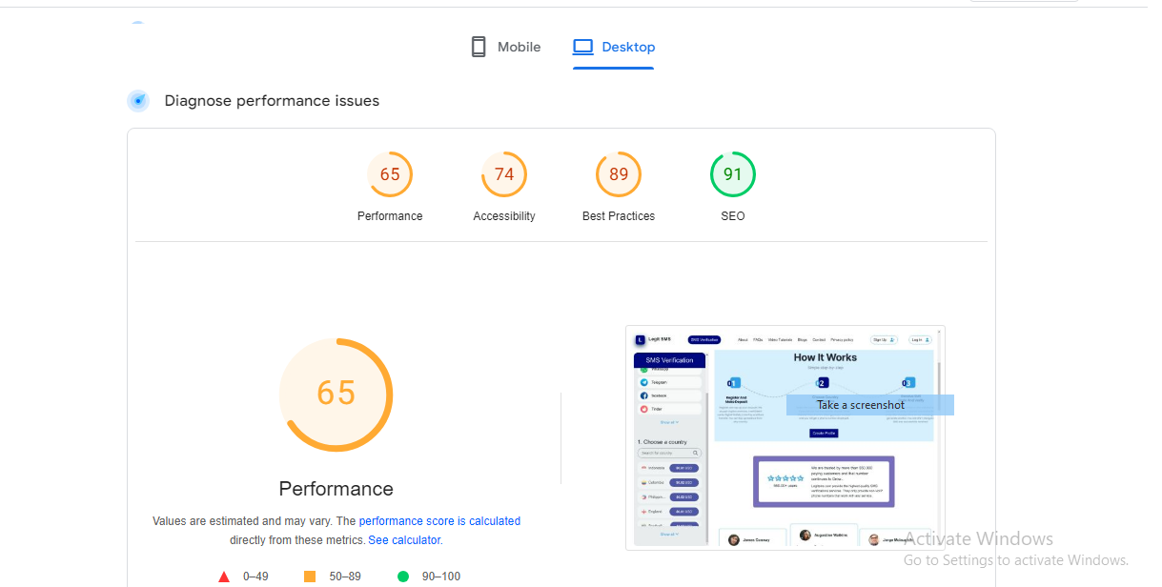Select the Performance score gauge 65
The image size is (1162, 587).
[390, 174]
